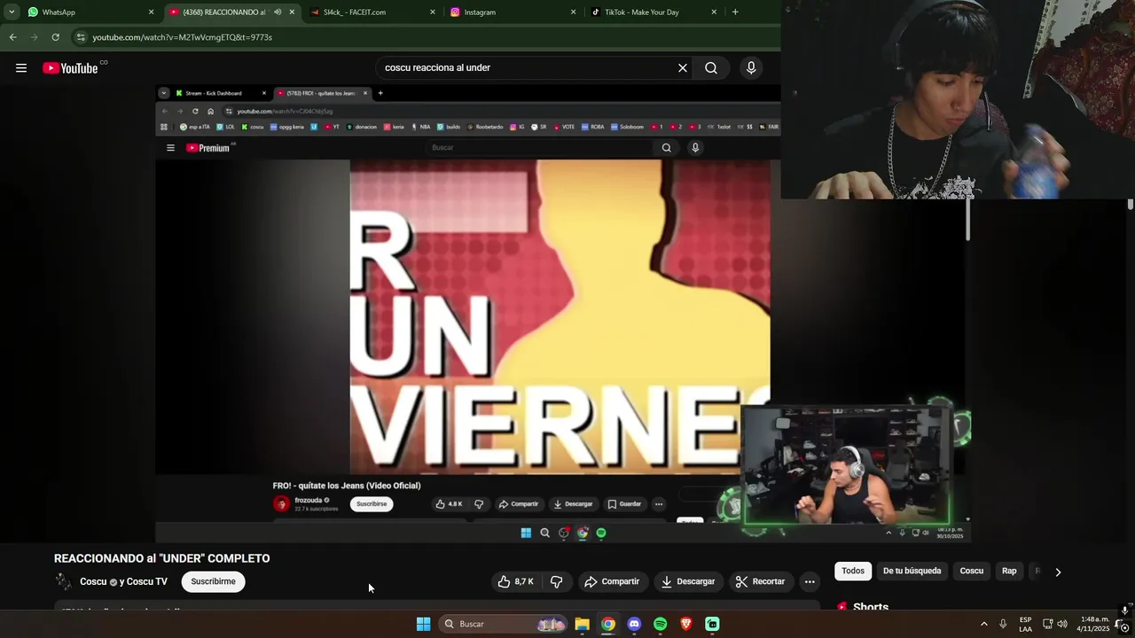
Task: Open Coscu y Coscu TV channel link
Action: (x=123, y=582)
